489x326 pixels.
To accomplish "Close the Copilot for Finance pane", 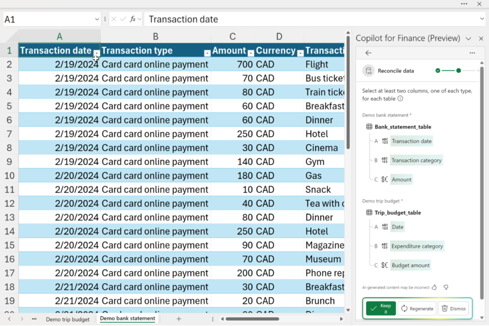I will [481, 38].
